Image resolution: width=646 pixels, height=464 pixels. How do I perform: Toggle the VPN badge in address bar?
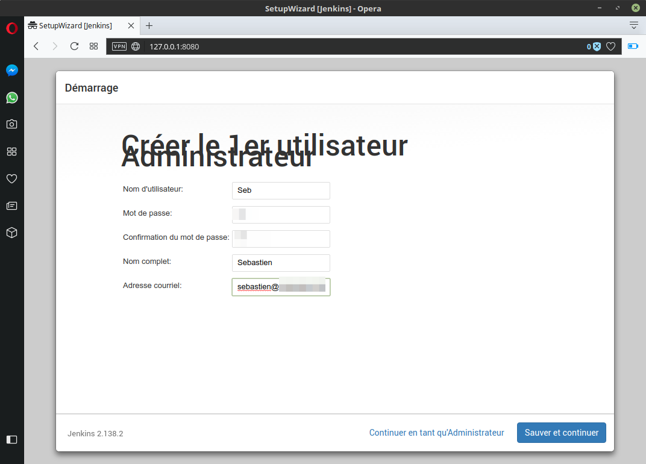pyautogui.click(x=119, y=46)
